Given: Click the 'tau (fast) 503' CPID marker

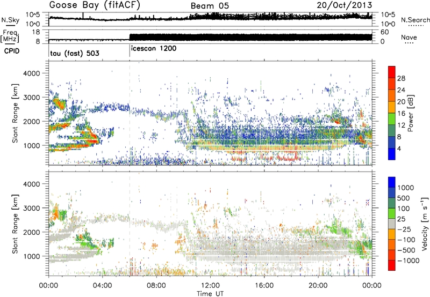Looking at the screenshot, I should click(x=75, y=53).
